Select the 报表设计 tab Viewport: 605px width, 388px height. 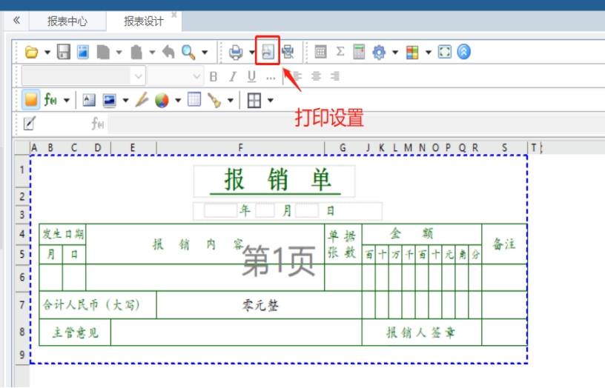(144, 21)
